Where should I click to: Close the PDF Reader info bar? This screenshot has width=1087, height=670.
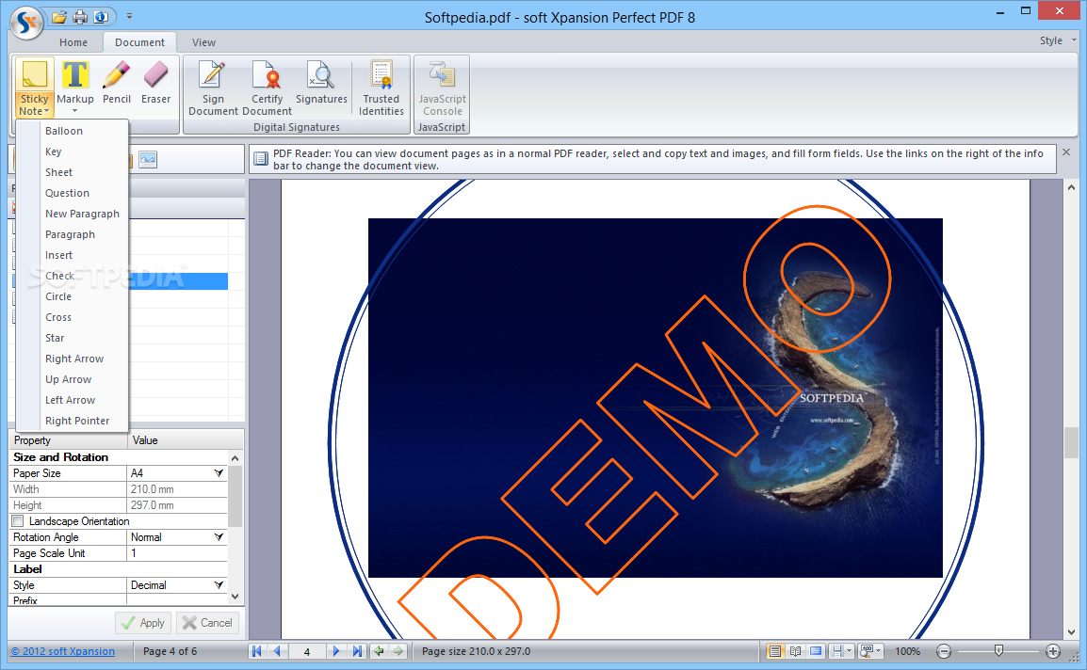point(1066,152)
